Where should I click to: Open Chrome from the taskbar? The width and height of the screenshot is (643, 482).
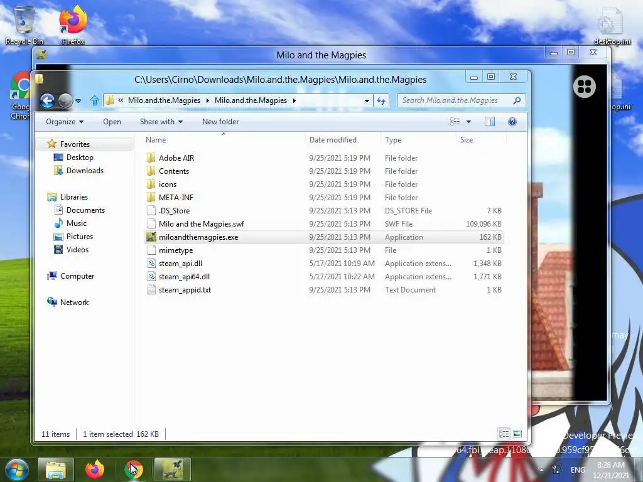134,469
